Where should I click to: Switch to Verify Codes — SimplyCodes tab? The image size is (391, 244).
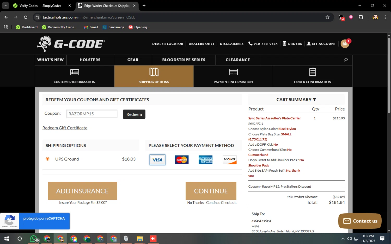click(40, 5)
